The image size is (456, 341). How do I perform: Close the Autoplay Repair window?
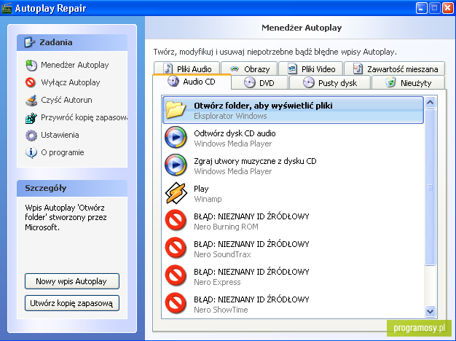(448, 8)
